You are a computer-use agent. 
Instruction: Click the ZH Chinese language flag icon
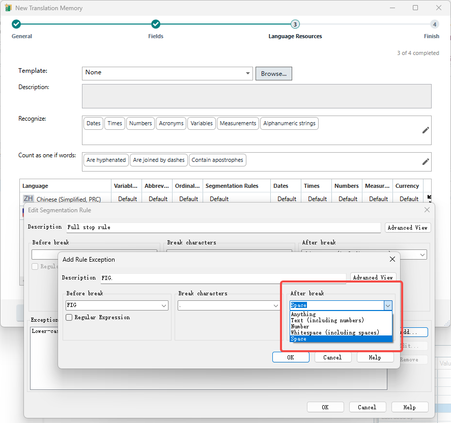(28, 199)
